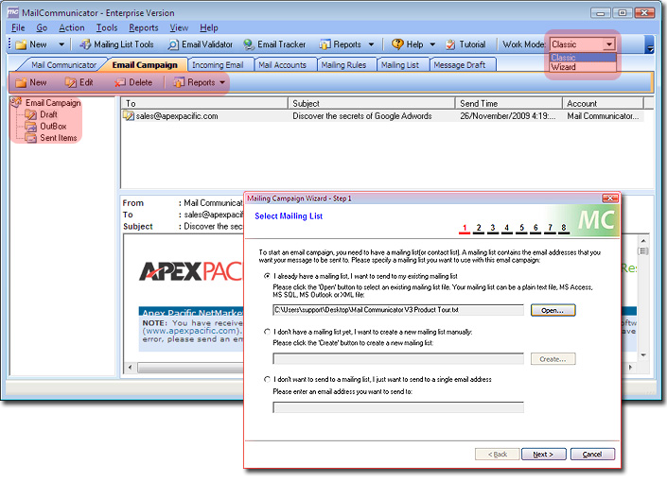Click the Create... button in wizard

point(553,359)
